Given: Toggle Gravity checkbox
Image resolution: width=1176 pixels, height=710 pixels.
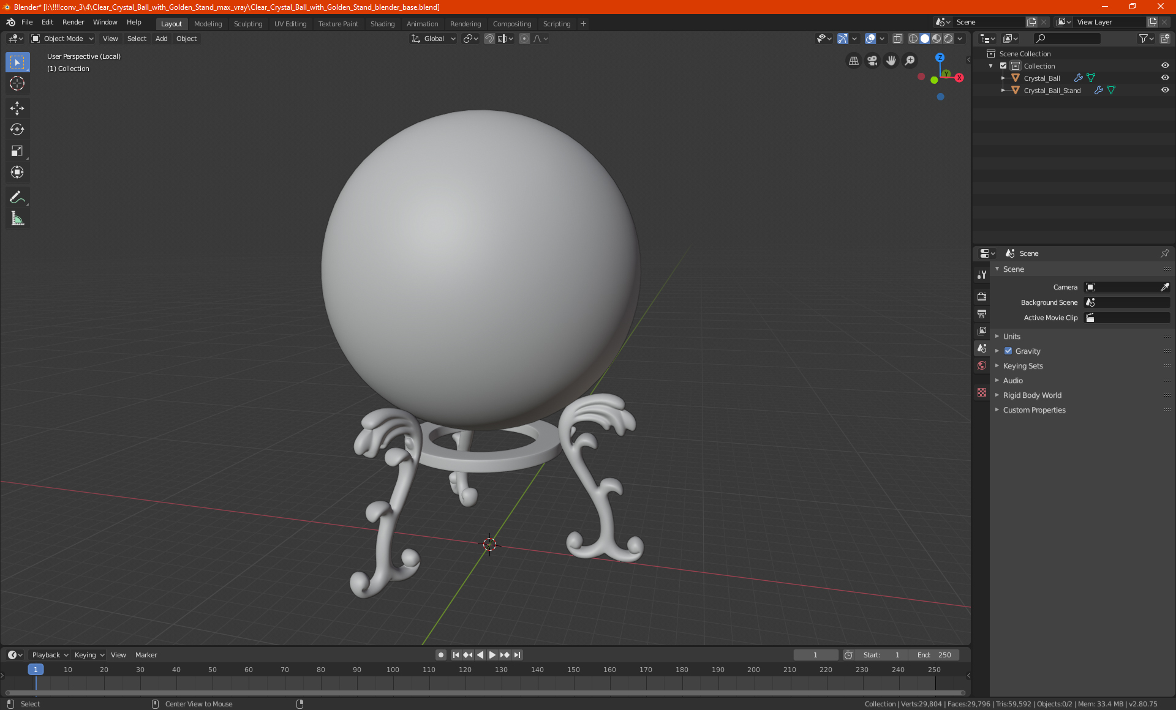Looking at the screenshot, I should coord(1008,351).
